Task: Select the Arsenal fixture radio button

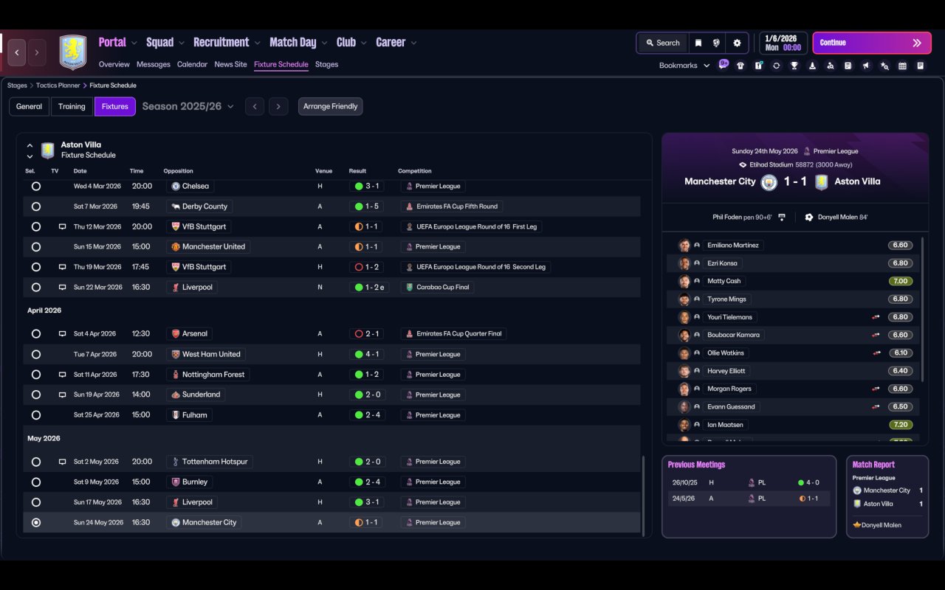Action: tap(36, 334)
